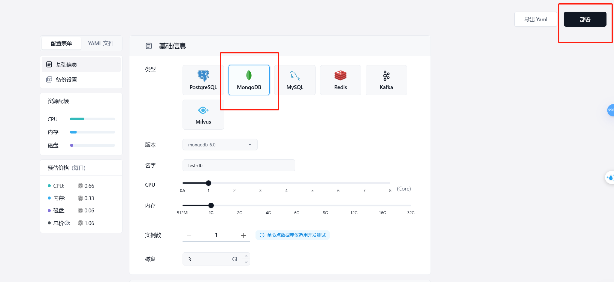
Task: Click the CPU price value 0.66
Action: pos(89,186)
